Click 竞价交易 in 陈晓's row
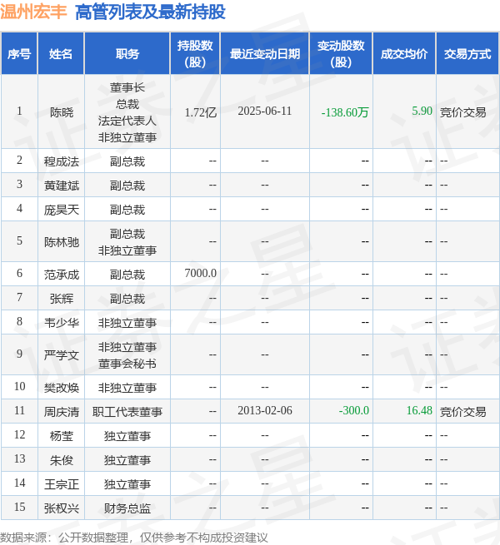The image size is (500, 545). (x=463, y=112)
